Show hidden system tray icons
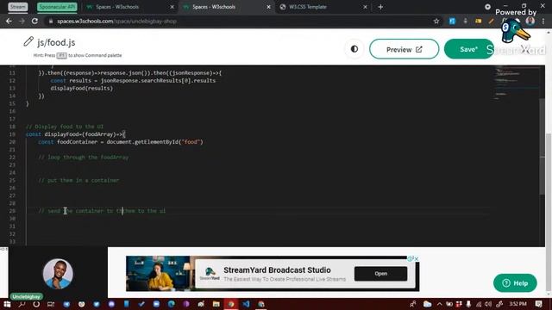The height and width of the screenshot is (310, 552). 439,304
